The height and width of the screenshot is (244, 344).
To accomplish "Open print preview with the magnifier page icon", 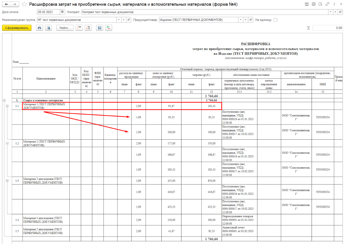I will (48, 28).
